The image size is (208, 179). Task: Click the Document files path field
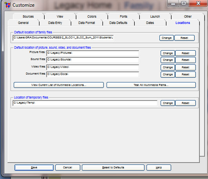pos(93,74)
